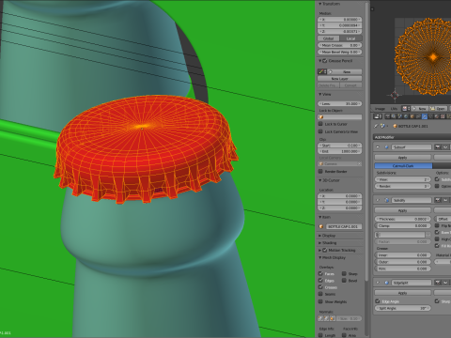This screenshot has width=451, height=338.
Task: Click Open image button in UV editor
Action: 438,109
